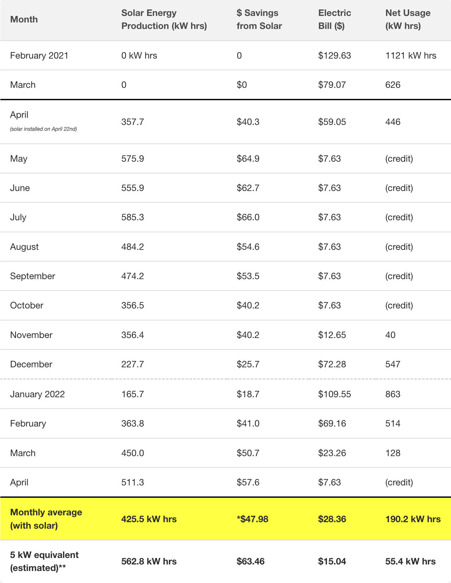Select the *$47.98 average savings cell
The width and height of the screenshot is (451, 583).
click(252, 519)
